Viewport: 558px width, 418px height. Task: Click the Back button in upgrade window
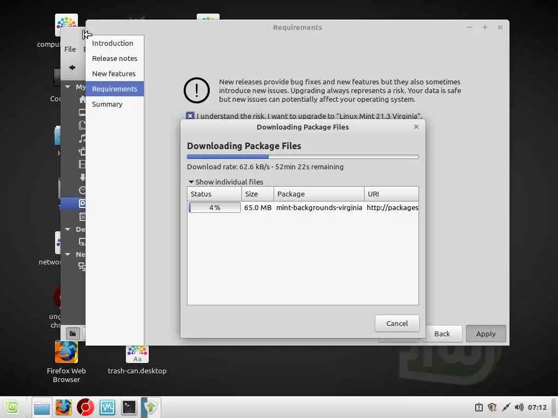coord(442,334)
